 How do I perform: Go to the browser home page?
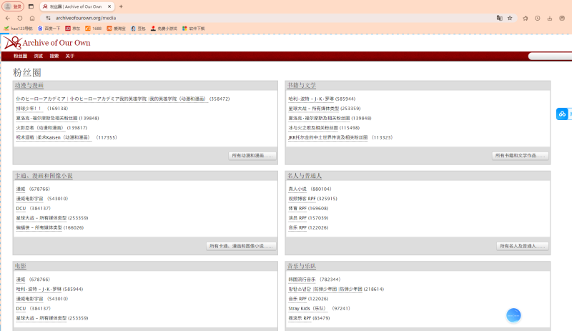pos(32,18)
